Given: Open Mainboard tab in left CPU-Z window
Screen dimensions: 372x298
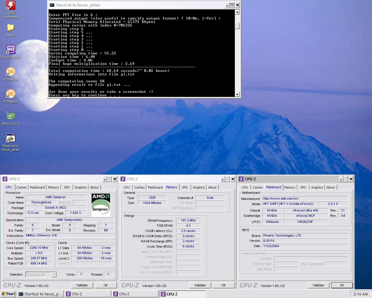Looking at the screenshot, I should 37,187.
